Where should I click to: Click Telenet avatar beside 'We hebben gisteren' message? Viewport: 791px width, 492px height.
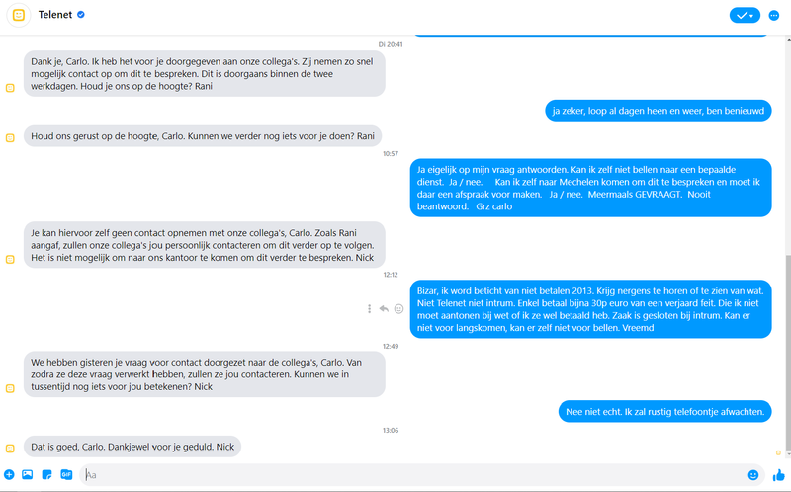(10, 388)
